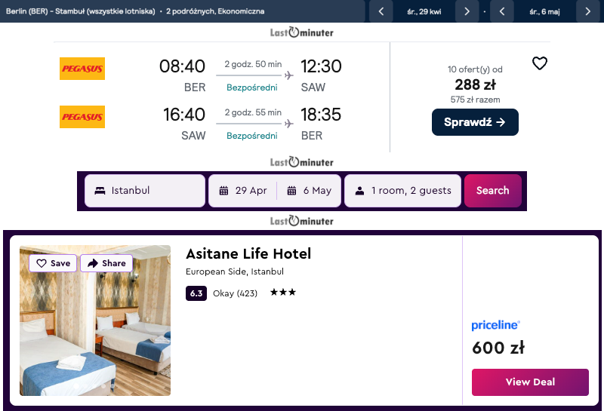604x411 pixels.
Task: Click the Istanbul destination field
Action: coord(145,191)
